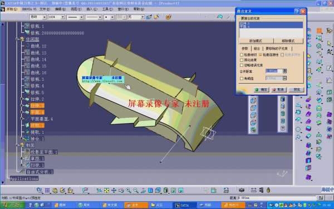Click the top icon in left floating toolbar
Viewport: 334px width, 209px height.
[x=253, y=100]
